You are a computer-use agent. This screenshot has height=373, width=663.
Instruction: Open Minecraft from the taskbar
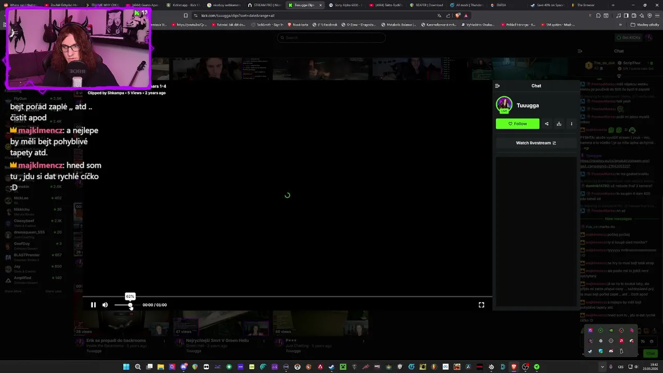coord(343,367)
